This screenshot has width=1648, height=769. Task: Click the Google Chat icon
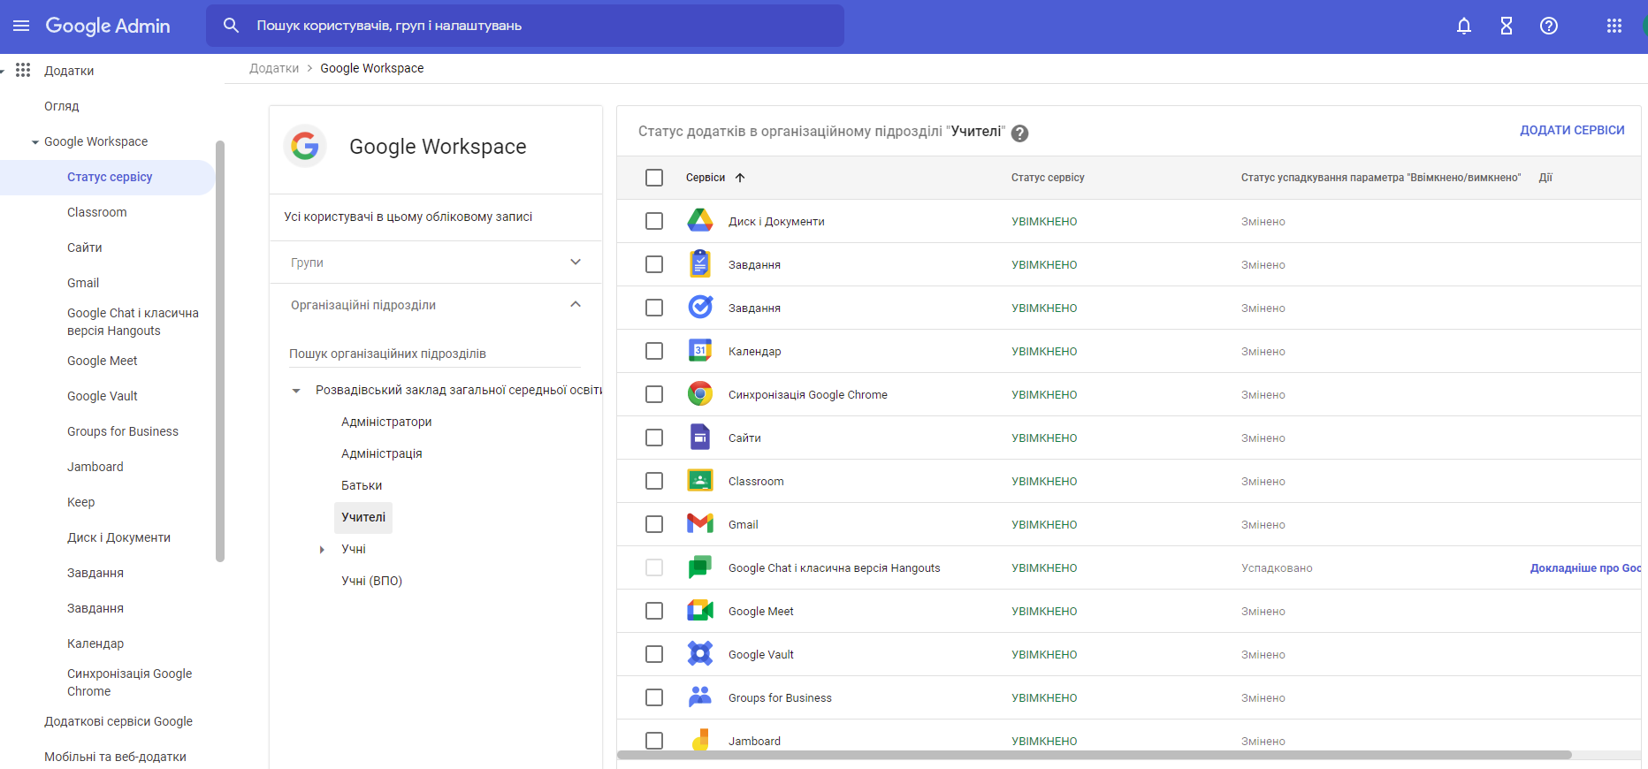[x=700, y=567]
